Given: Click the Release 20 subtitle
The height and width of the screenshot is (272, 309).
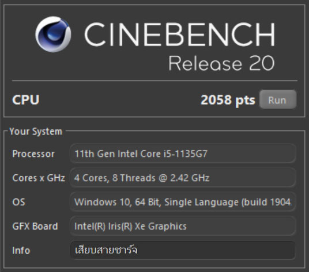Looking at the screenshot, I should [221, 63].
